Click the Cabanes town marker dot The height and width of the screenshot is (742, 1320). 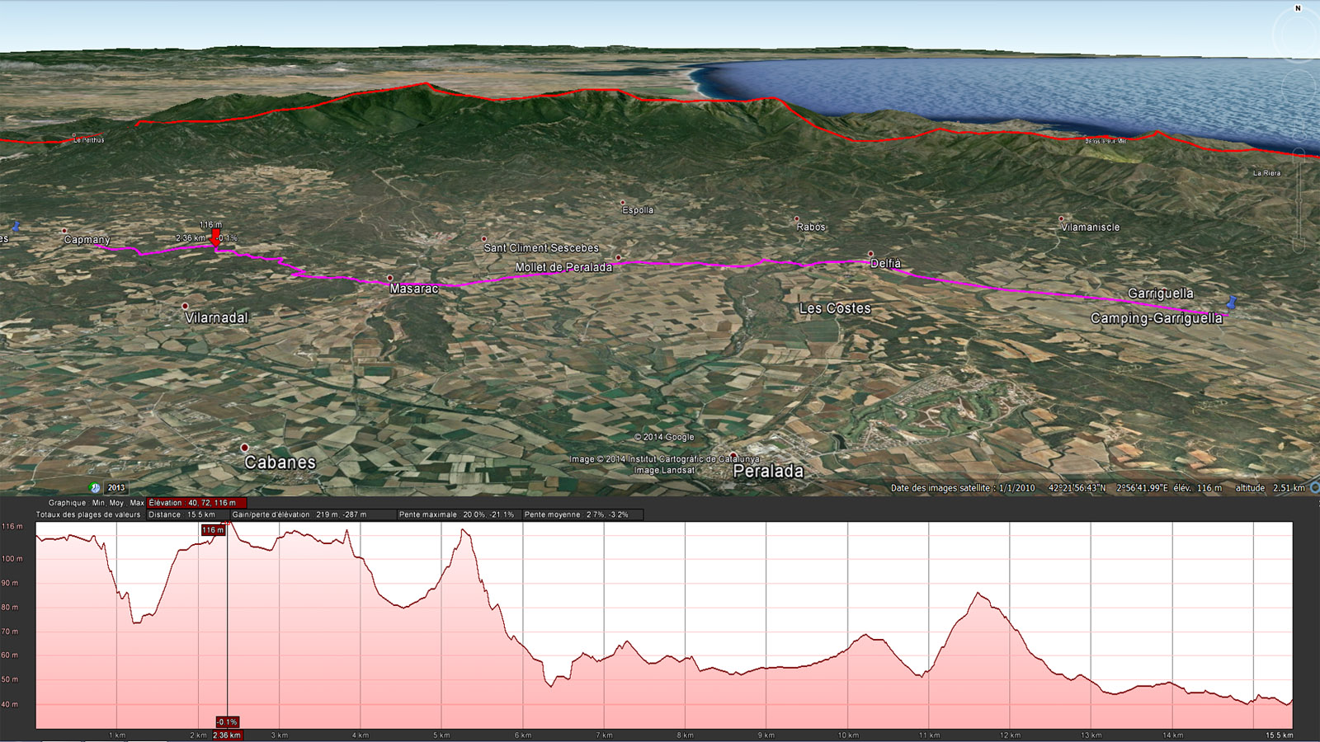point(245,448)
